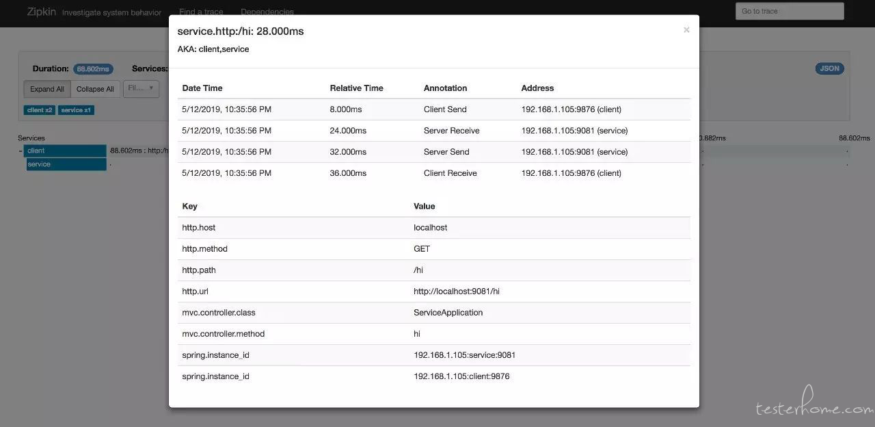875x427 pixels.
Task: Click the Key column header
Action: tap(189, 206)
